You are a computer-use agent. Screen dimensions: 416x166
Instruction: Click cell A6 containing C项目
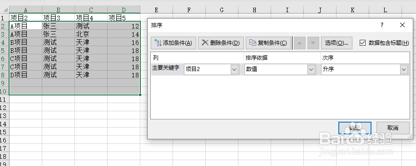coord(25,58)
